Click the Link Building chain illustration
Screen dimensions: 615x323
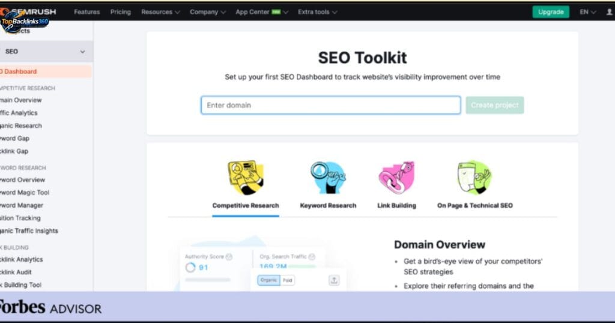[x=396, y=177]
